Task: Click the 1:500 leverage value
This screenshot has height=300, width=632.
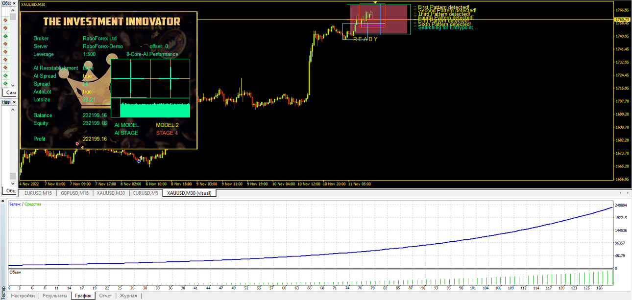Action: click(x=89, y=54)
